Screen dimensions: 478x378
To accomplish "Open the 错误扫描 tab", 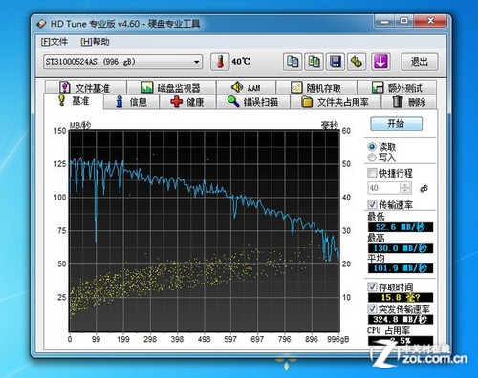I will (x=253, y=102).
